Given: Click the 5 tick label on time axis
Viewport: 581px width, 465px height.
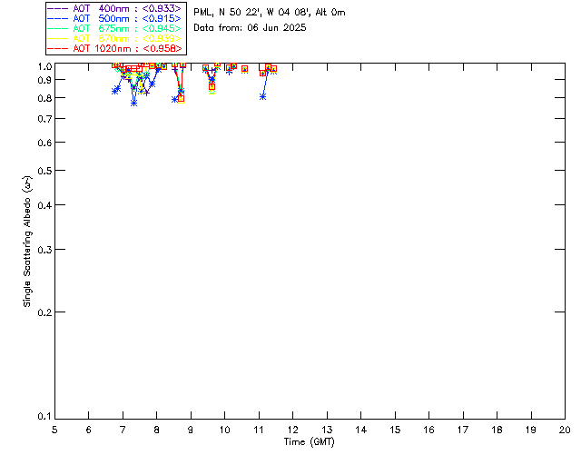Looking at the screenshot, I should tap(54, 429).
